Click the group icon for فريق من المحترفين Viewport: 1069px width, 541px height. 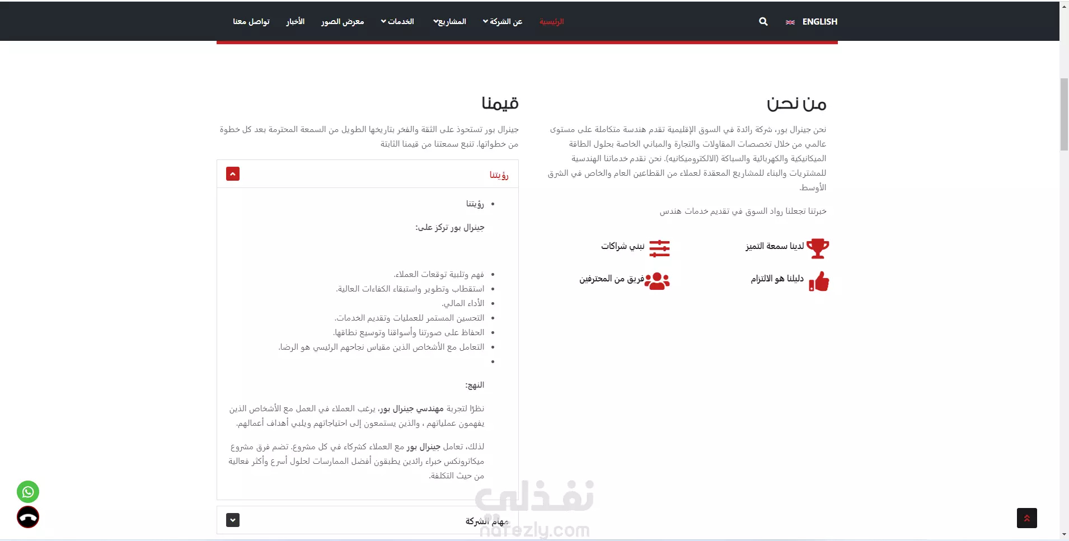coord(657,280)
